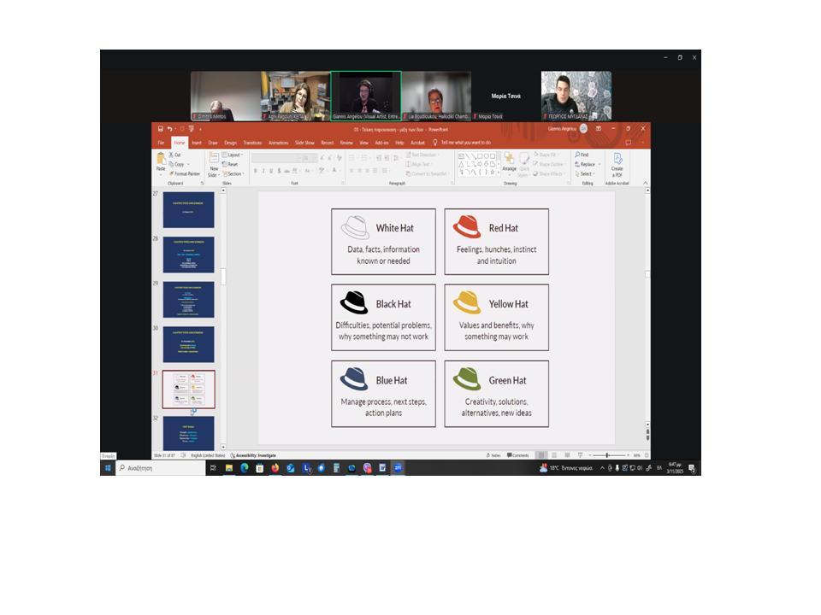Toggle the Notes pane in status bar
Screen dimensions: 821x615
pyautogui.click(x=494, y=455)
